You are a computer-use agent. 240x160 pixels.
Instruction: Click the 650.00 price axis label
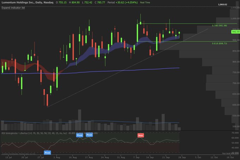(x=236, y=94)
